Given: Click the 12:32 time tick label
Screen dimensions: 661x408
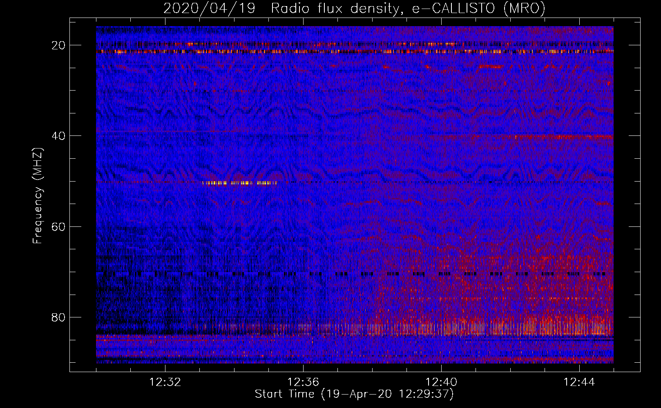Looking at the screenshot, I should click(165, 382).
